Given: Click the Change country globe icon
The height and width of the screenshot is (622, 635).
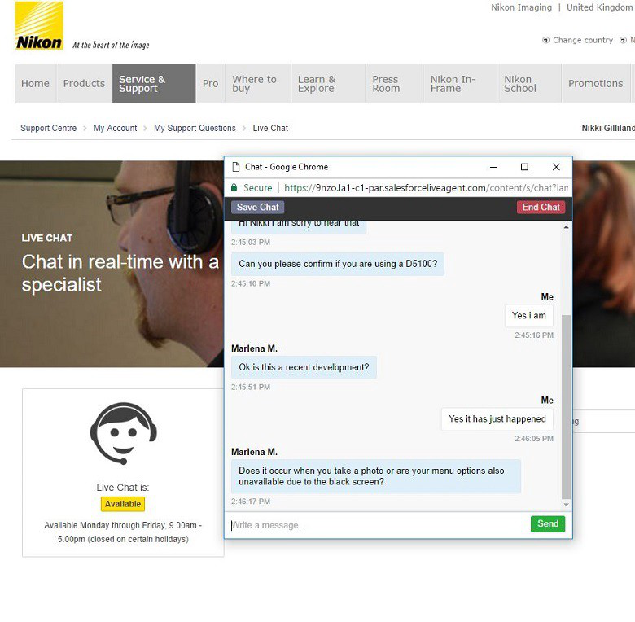Looking at the screenshot, I should 545,40.
